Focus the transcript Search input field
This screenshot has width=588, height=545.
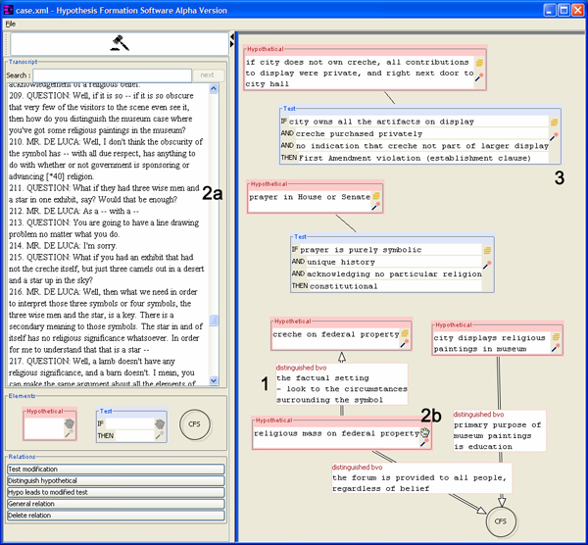[112, 75]
